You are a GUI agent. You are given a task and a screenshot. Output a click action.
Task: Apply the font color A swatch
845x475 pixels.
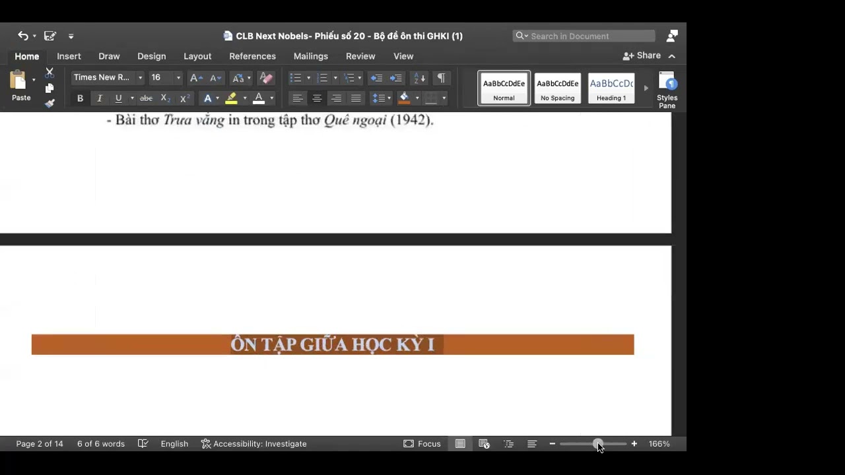[x=259, y=98]
